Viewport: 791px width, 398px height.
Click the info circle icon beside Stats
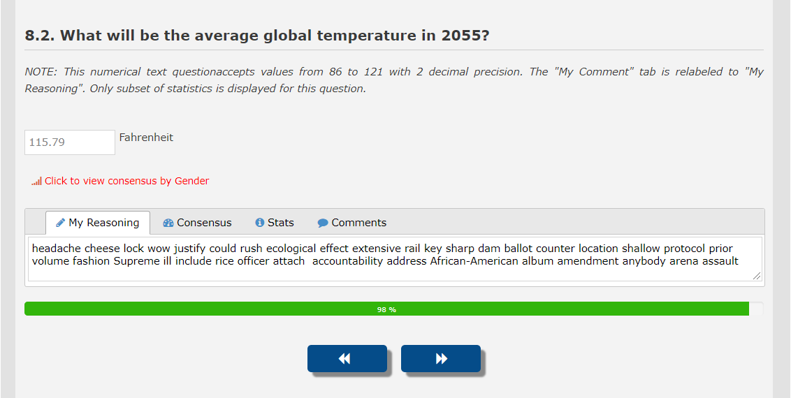click(x=260, y=223)
